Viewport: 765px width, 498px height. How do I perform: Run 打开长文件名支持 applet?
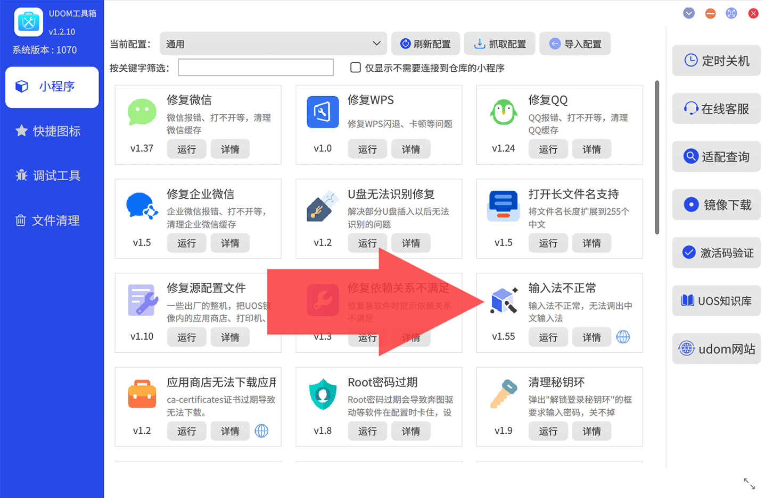click(548, 243)
